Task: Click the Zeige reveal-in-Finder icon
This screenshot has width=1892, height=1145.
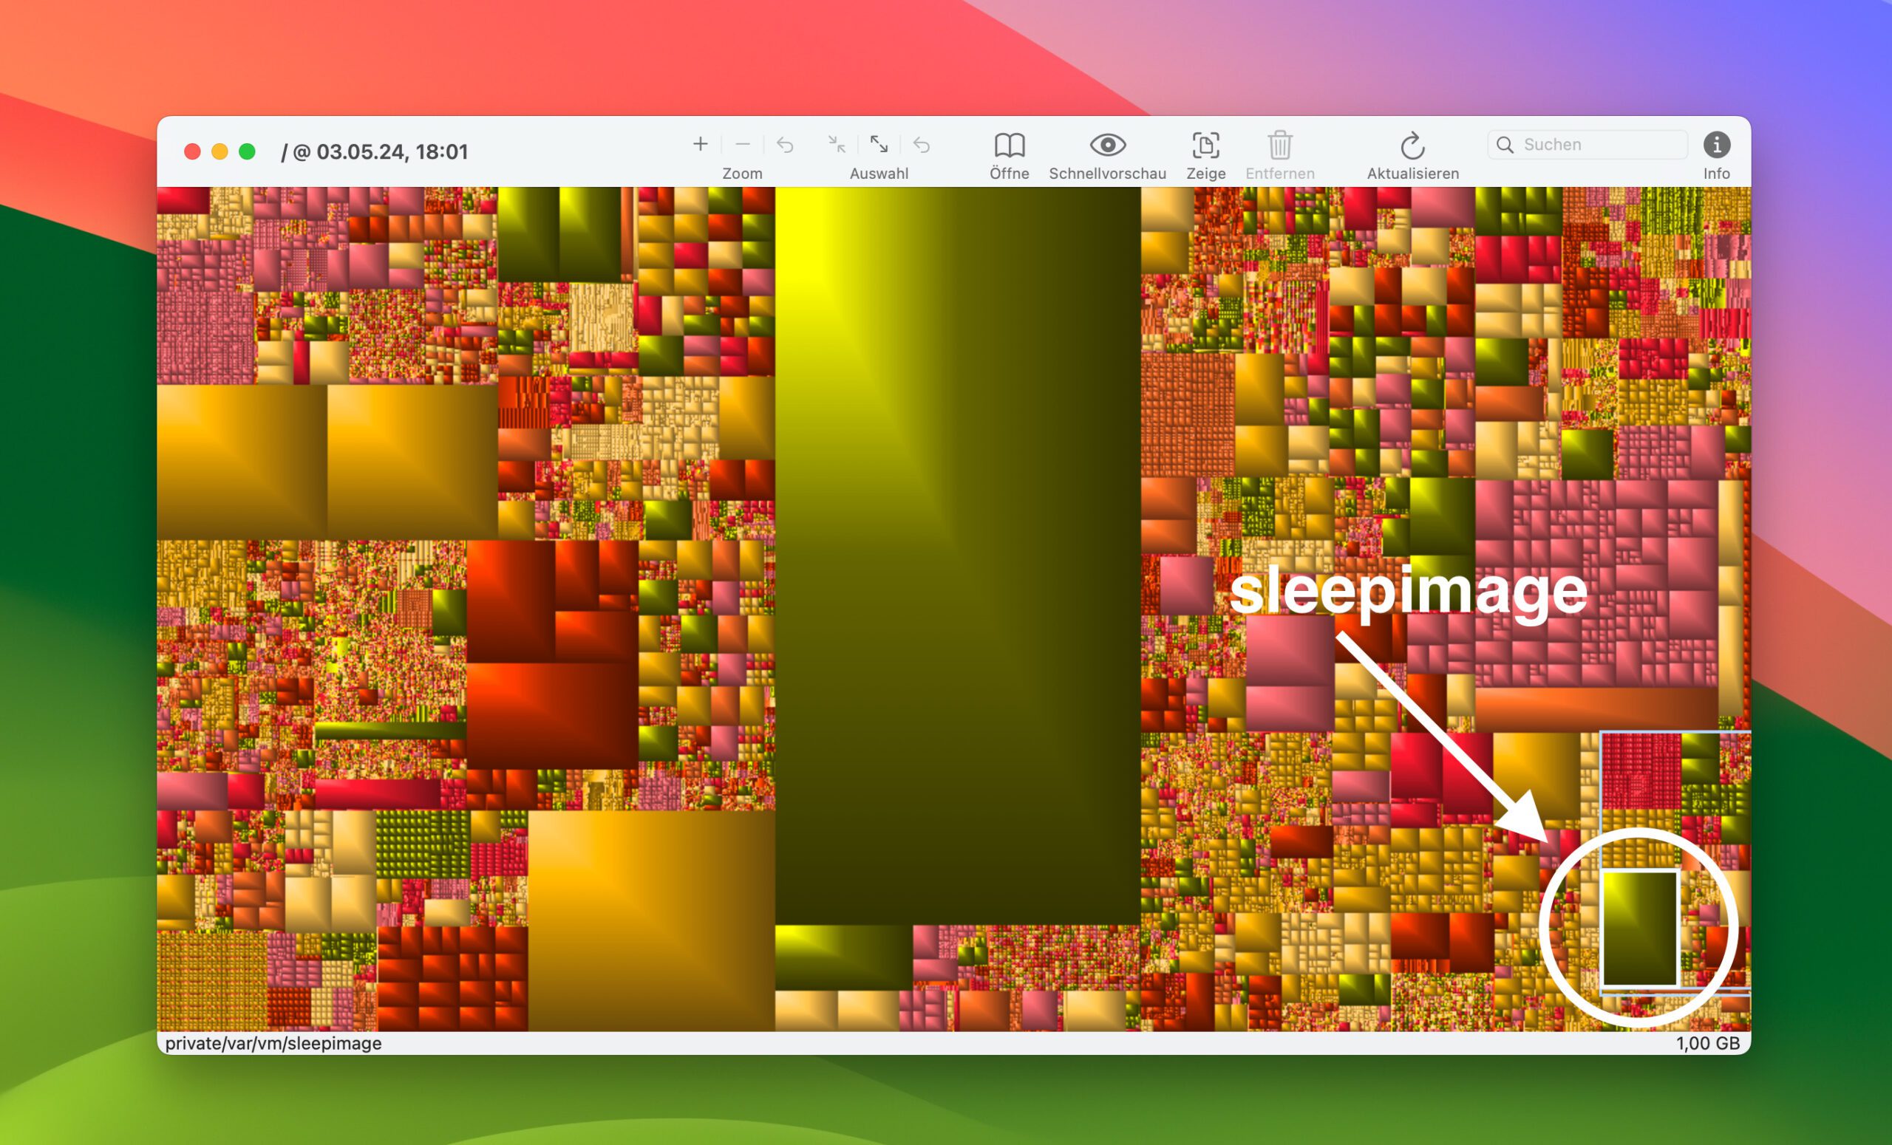Action: coord(1205,145)
